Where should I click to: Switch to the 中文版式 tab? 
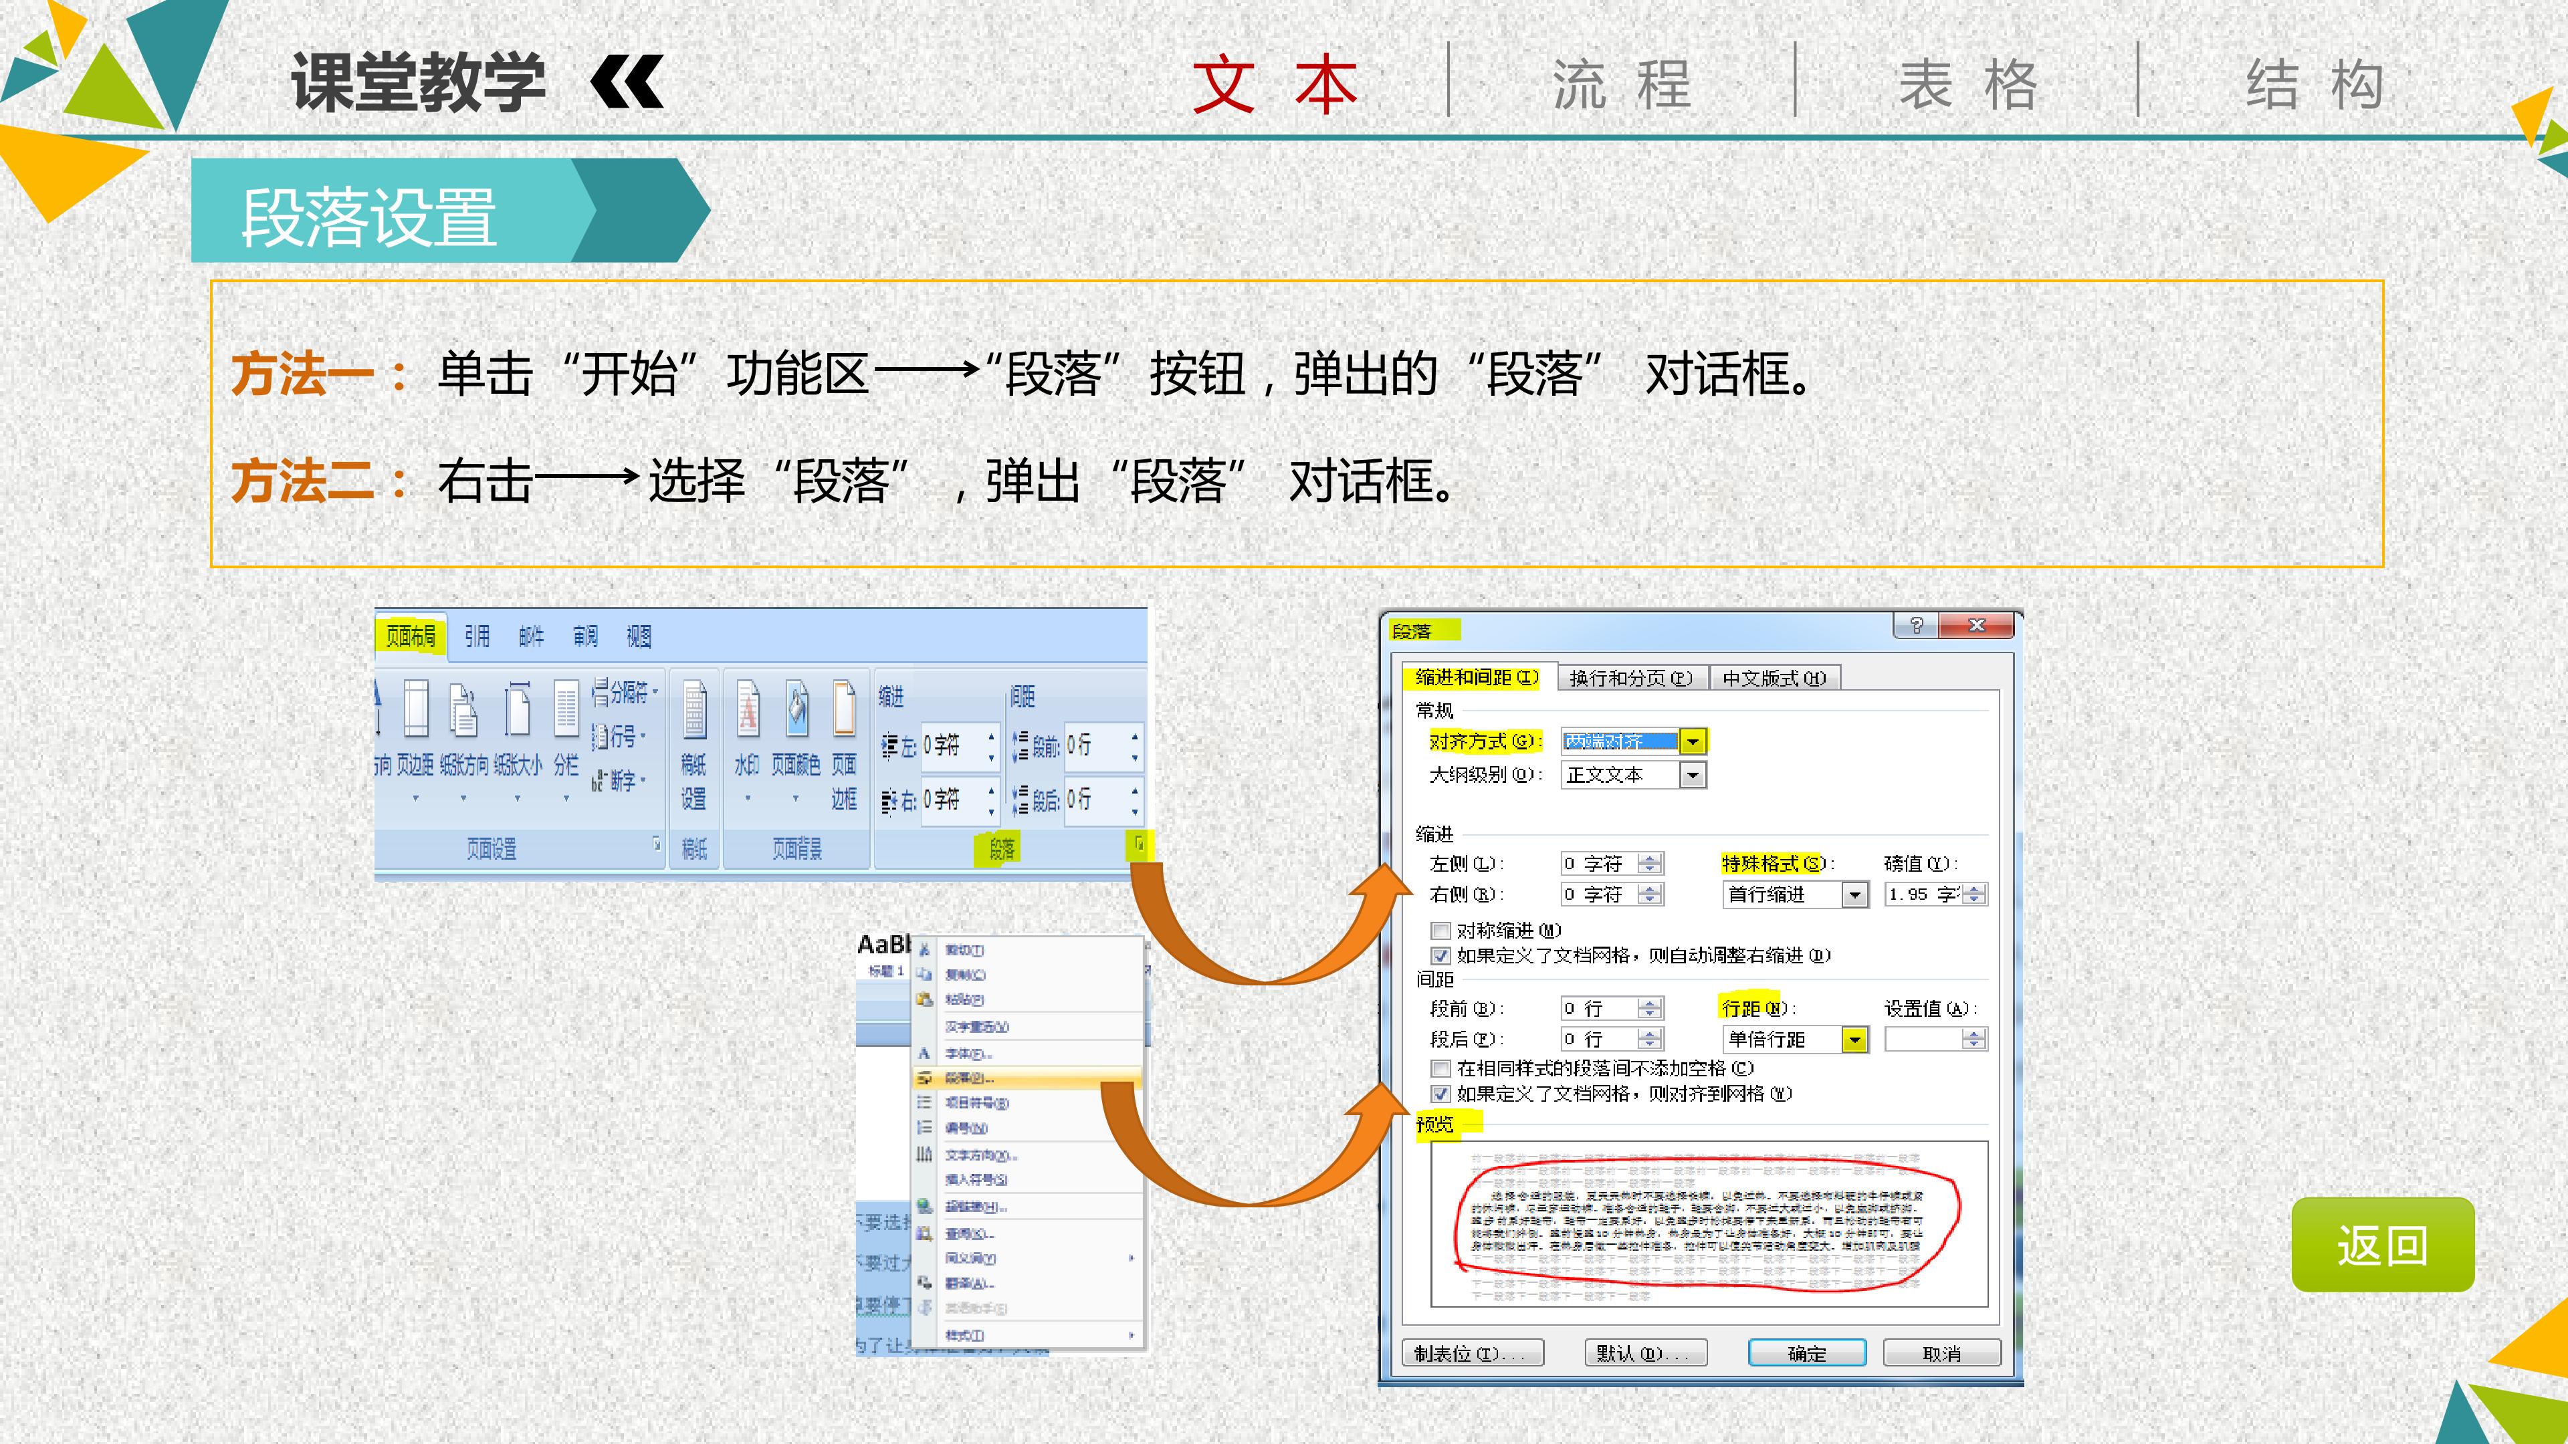click(1774, 679)
